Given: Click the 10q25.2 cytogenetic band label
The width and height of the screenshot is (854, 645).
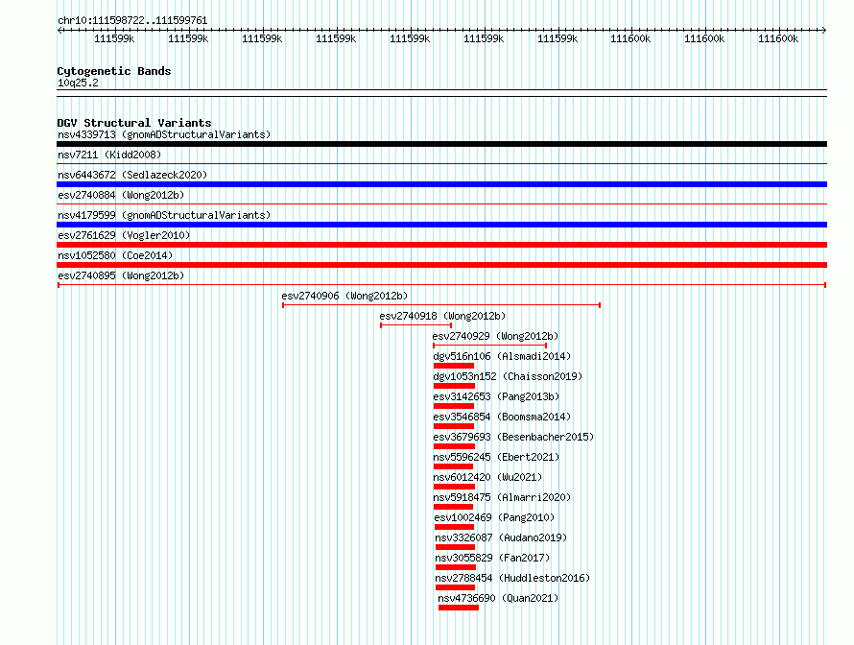Looking at the screenshot, I should [78, 83].
